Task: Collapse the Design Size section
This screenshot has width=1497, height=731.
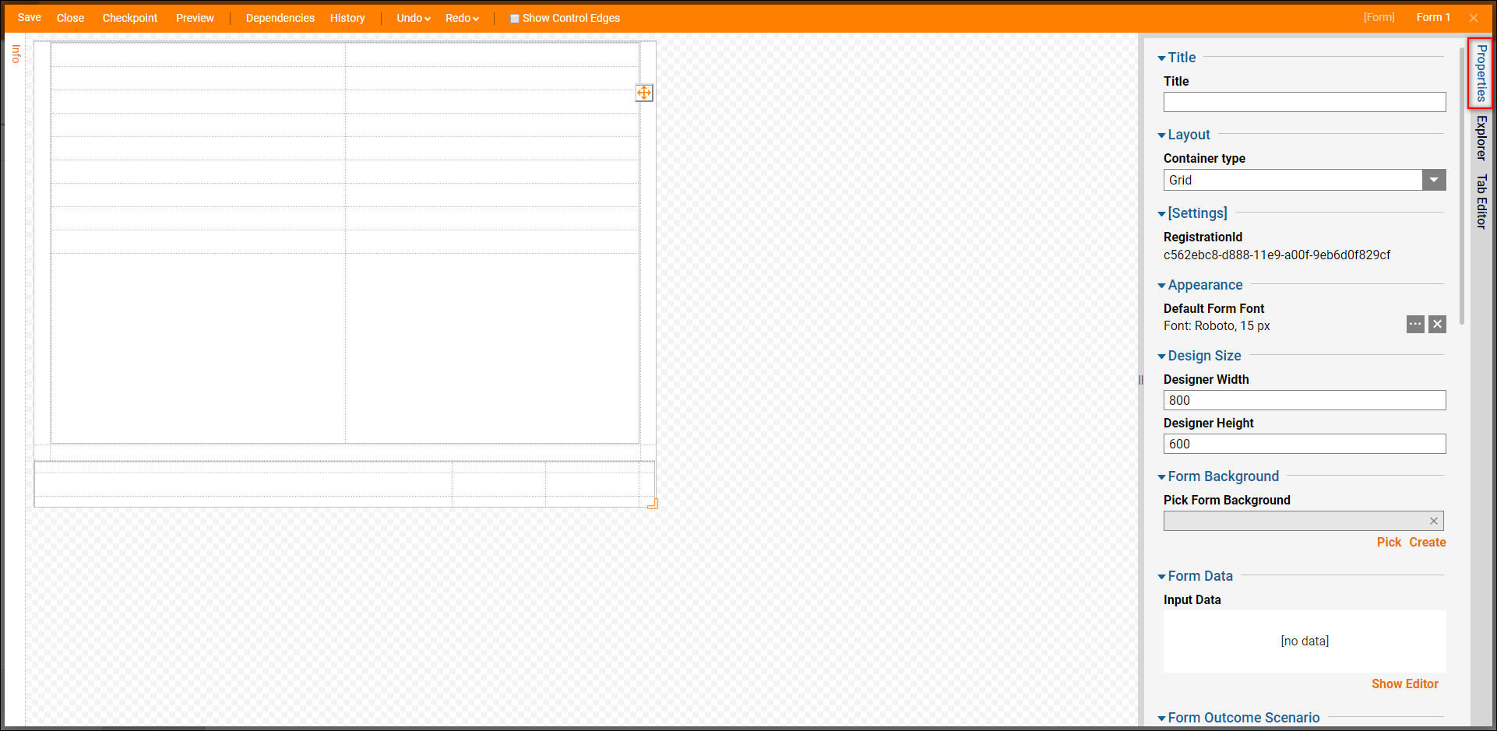Action: click(x=1161, y=357)
